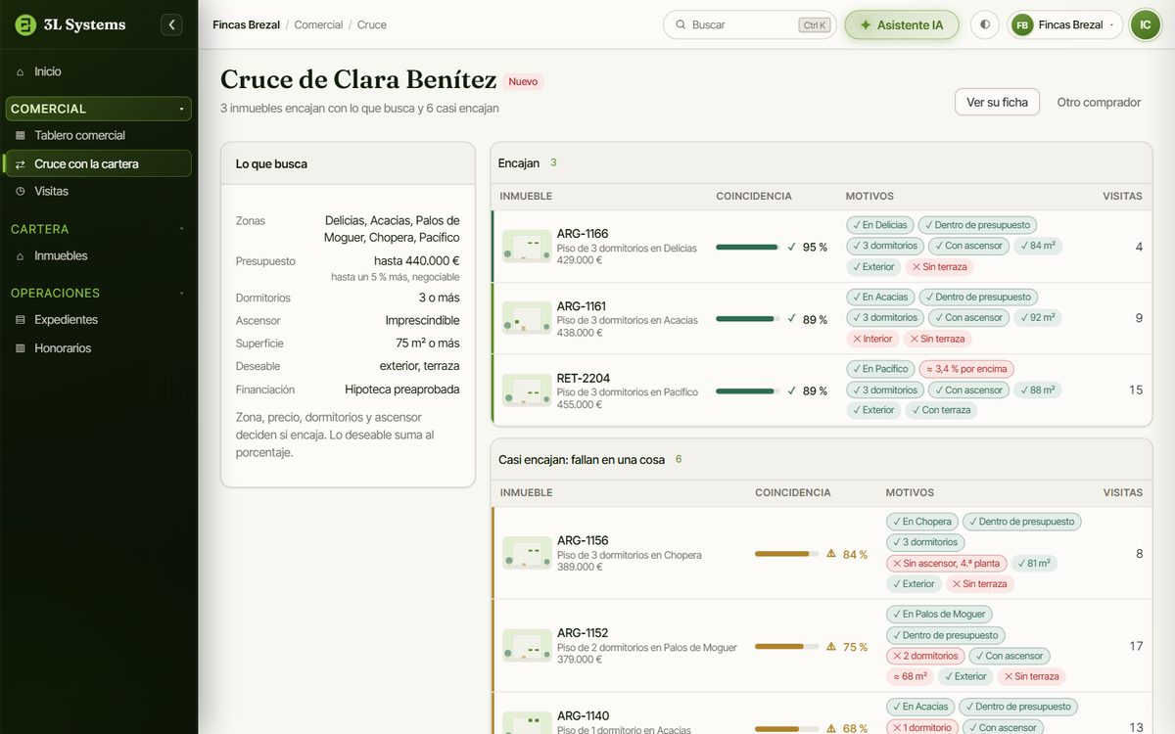
Task: Open Inicio via its home icon
Action: 21,71
